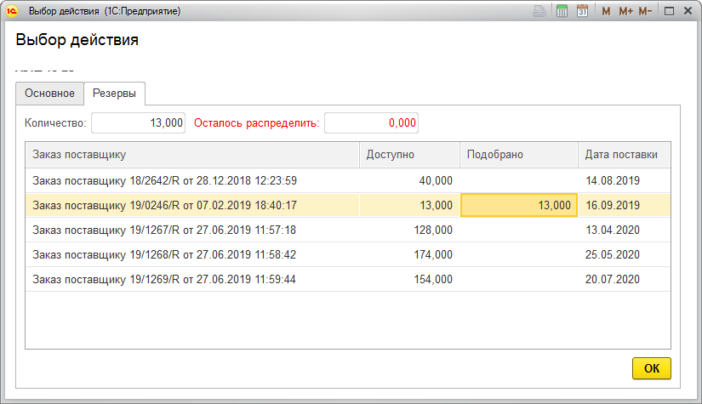Click the 1C application logo icon

13,11
